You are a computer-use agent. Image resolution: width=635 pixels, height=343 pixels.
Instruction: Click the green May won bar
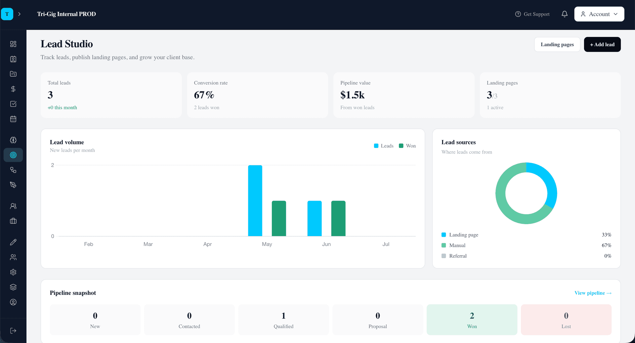click(279, 218)
